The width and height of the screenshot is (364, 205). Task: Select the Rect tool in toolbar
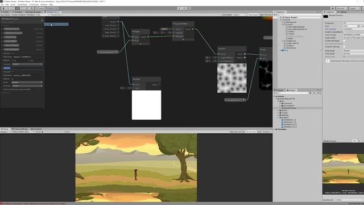pos(22,9)
